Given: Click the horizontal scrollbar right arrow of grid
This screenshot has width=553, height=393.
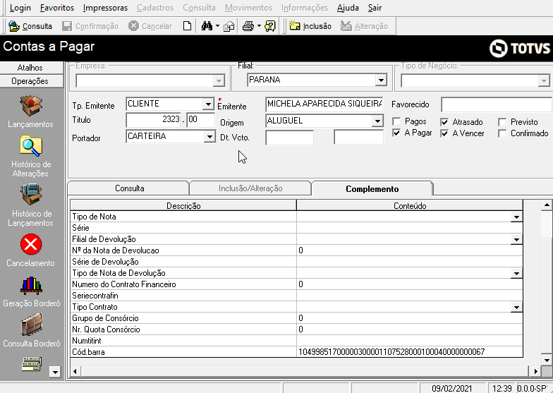Looking at the screenshot, I should [535, 371].
